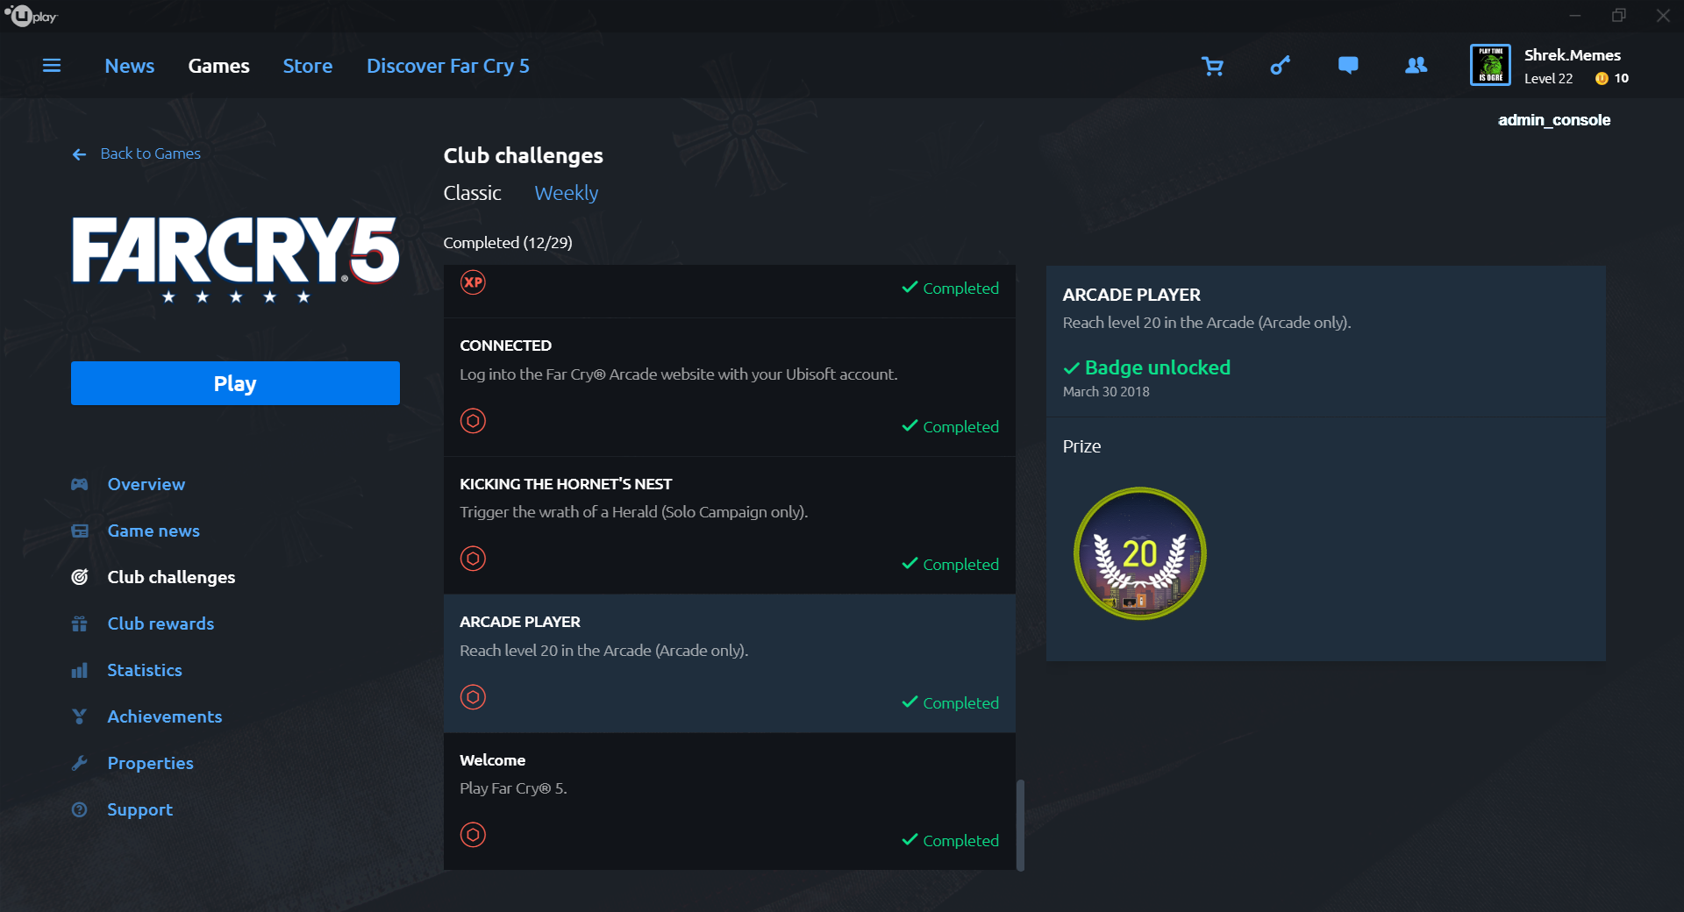Open the News tab
Image resolution: width=1684 pixels, height=912 pixels.
[130, 66]
